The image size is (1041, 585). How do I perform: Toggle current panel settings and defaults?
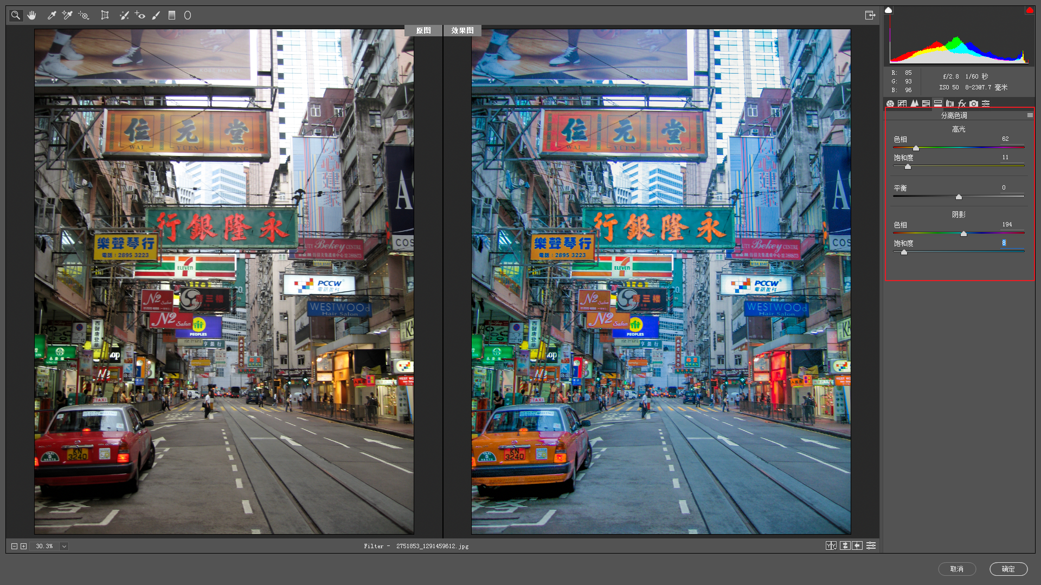871,545
